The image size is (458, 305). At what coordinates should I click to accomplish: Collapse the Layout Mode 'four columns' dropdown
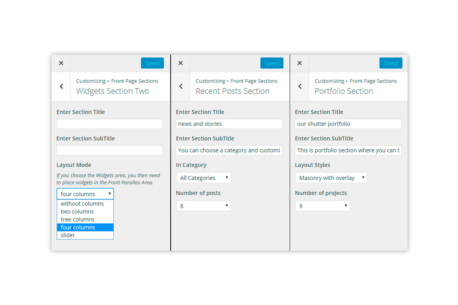(x=85, y=194)
